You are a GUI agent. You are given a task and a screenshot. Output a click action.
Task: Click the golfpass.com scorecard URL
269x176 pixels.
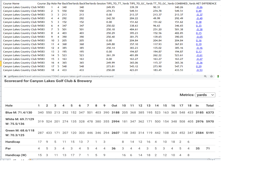pyautogui.click(x=61, y=76)
